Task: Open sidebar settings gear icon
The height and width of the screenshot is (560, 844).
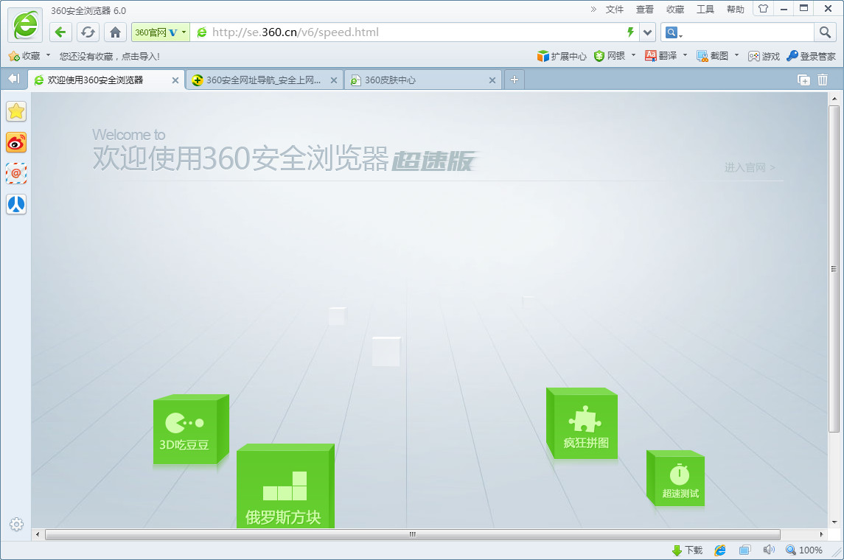Action: 16,524
